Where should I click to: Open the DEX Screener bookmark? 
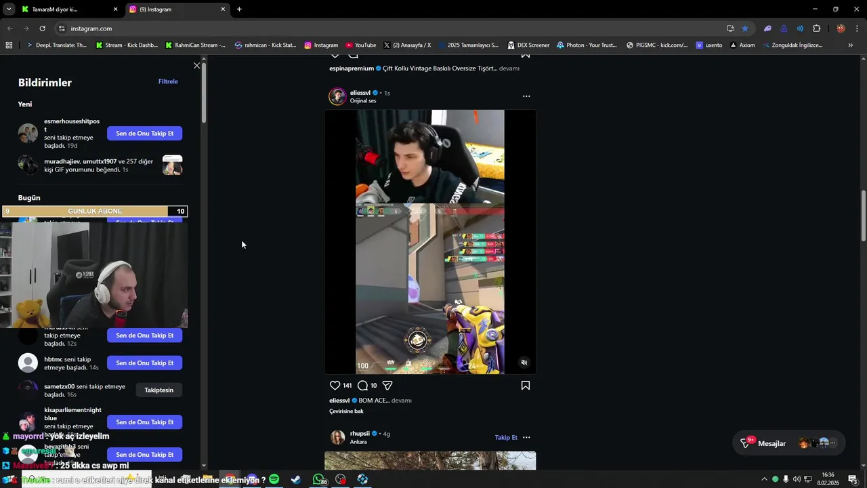(528, 45)
